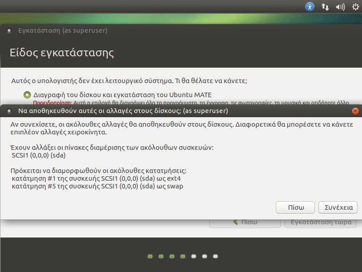Open the sound volume indicator
The image size is (362, 272).
[x=340, y=7]
